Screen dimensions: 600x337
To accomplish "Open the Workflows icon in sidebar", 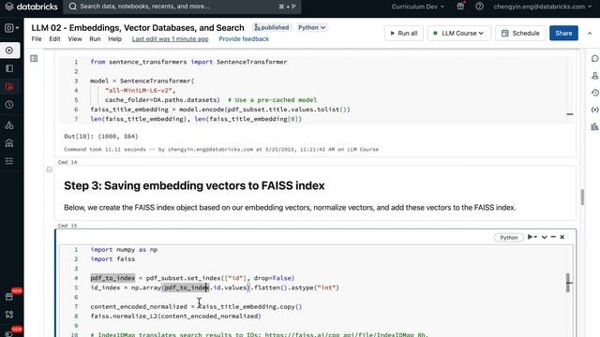I will point(9,161).
